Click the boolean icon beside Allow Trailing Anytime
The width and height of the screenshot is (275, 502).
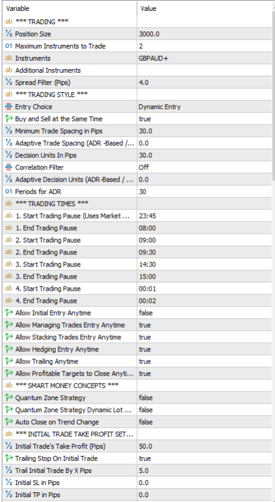8,361
